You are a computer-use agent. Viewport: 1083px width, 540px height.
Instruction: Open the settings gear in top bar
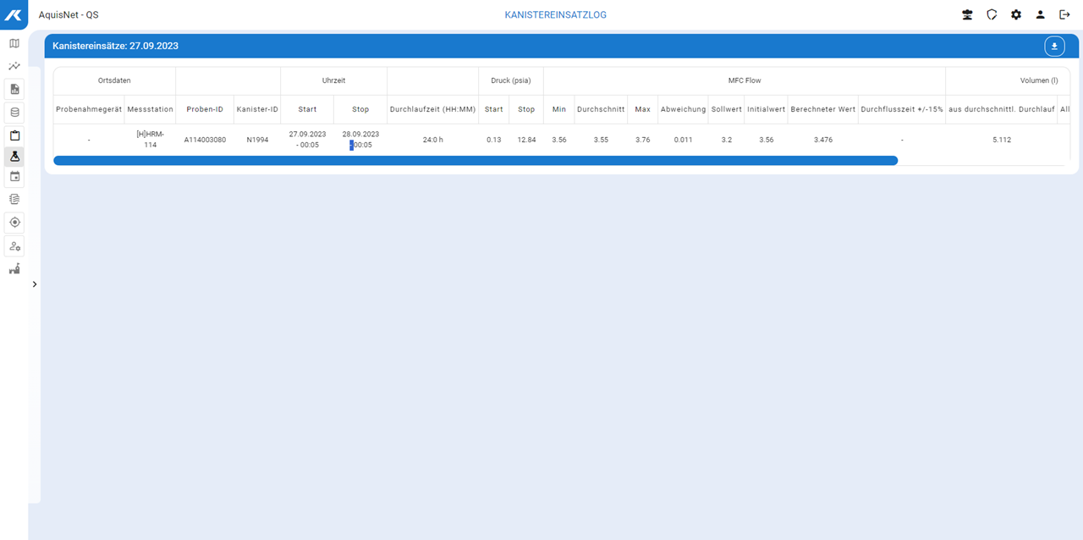tap(1016, 15)
